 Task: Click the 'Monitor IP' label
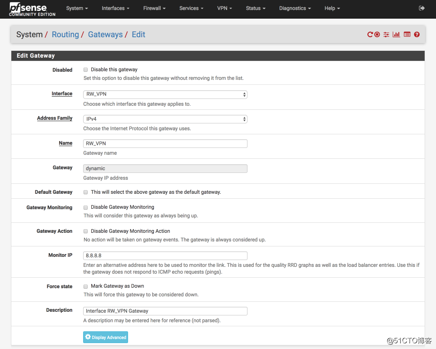pyautogui.click(x=60, y=255)
